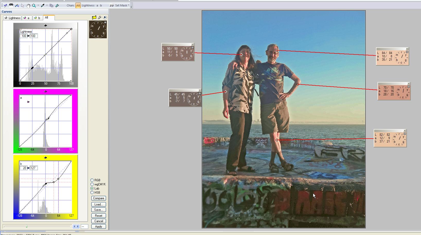The height and width of the screenshot is (235, 421).
Task: Select the magic wand tool
Action: [17, 5]
